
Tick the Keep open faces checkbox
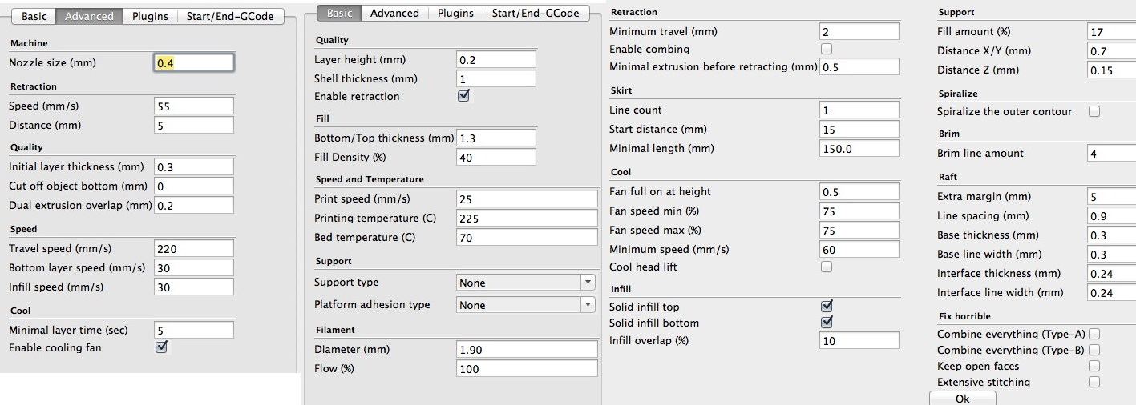(1094, 367)
